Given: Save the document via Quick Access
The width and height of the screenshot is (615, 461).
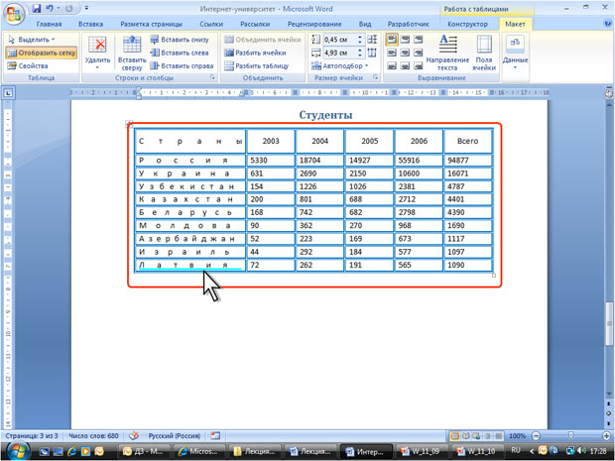Looking at the screenshot, I should tap(37, 8).
